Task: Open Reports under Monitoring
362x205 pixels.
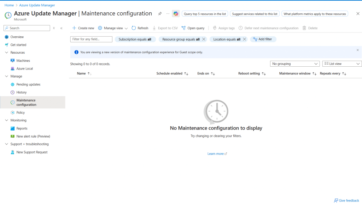Action: (x=22, y=128)
